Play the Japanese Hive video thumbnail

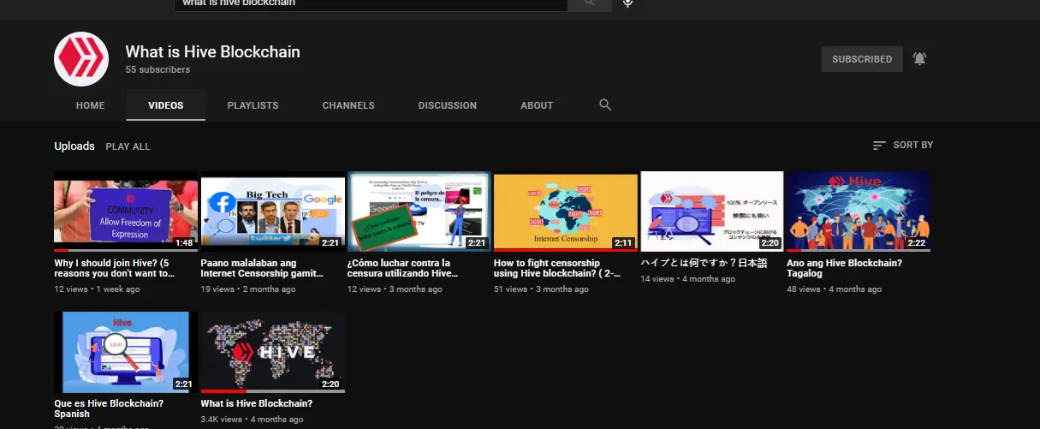click(712, 212)
